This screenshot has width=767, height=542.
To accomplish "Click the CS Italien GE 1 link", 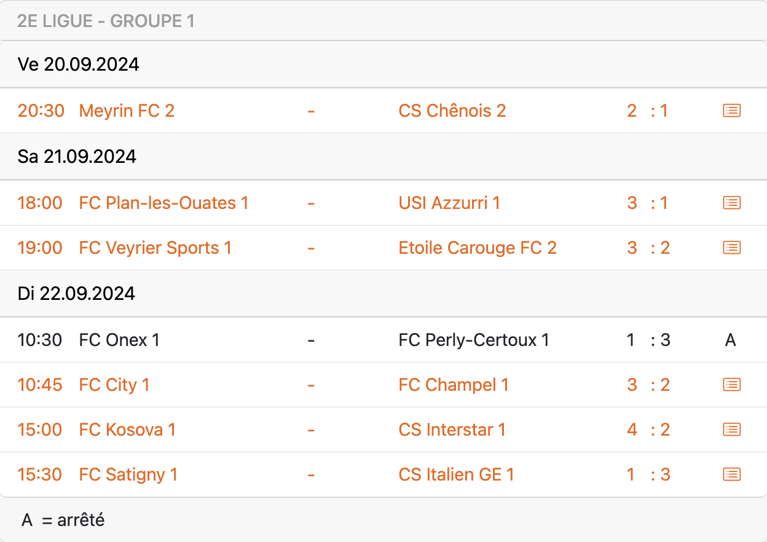I will (456, 474).
